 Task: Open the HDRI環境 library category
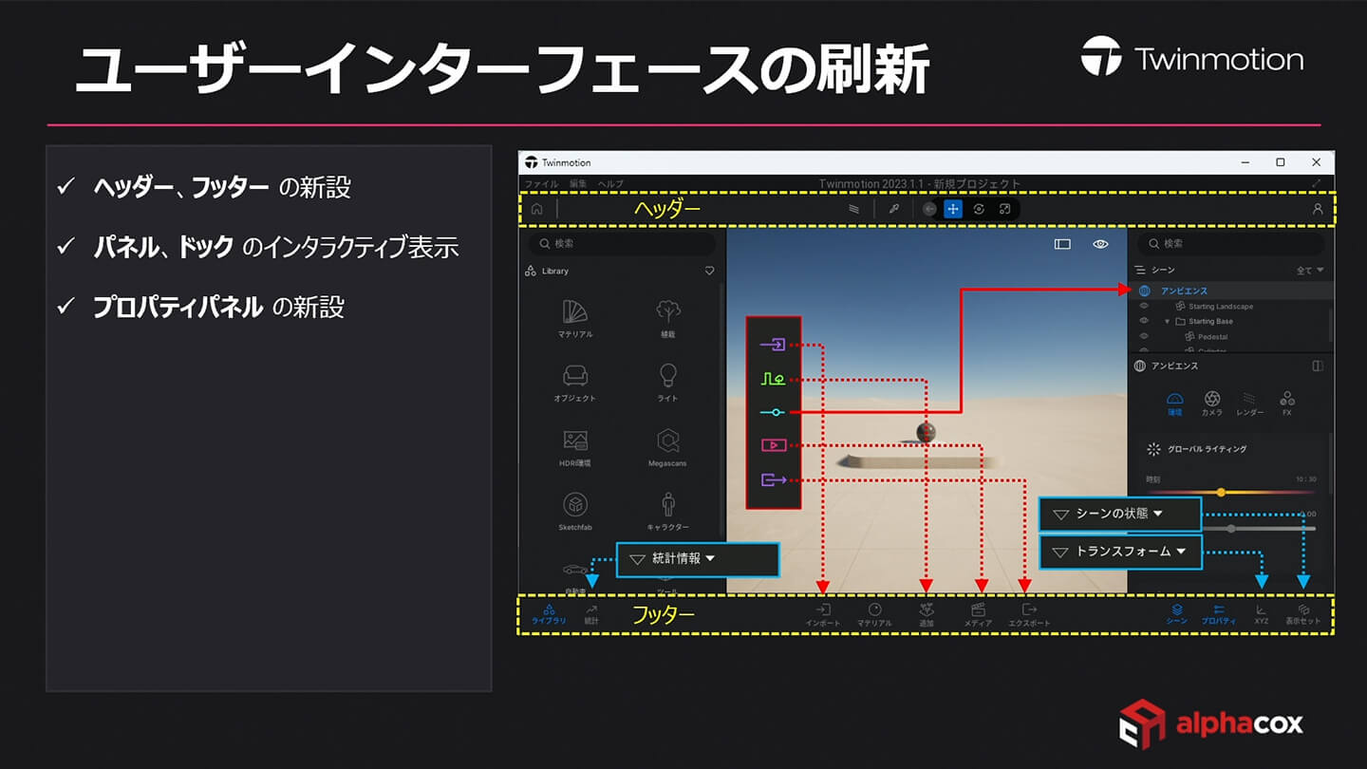pos(575,448)
